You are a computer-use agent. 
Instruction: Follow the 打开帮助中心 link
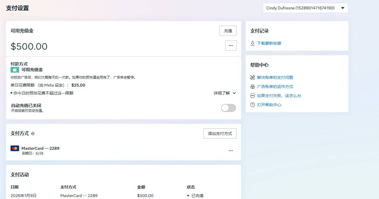coord(269,105)
